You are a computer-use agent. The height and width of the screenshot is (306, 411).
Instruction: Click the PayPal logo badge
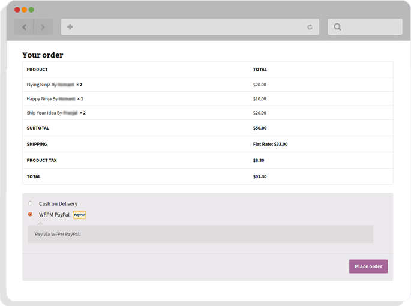point(79,215)
